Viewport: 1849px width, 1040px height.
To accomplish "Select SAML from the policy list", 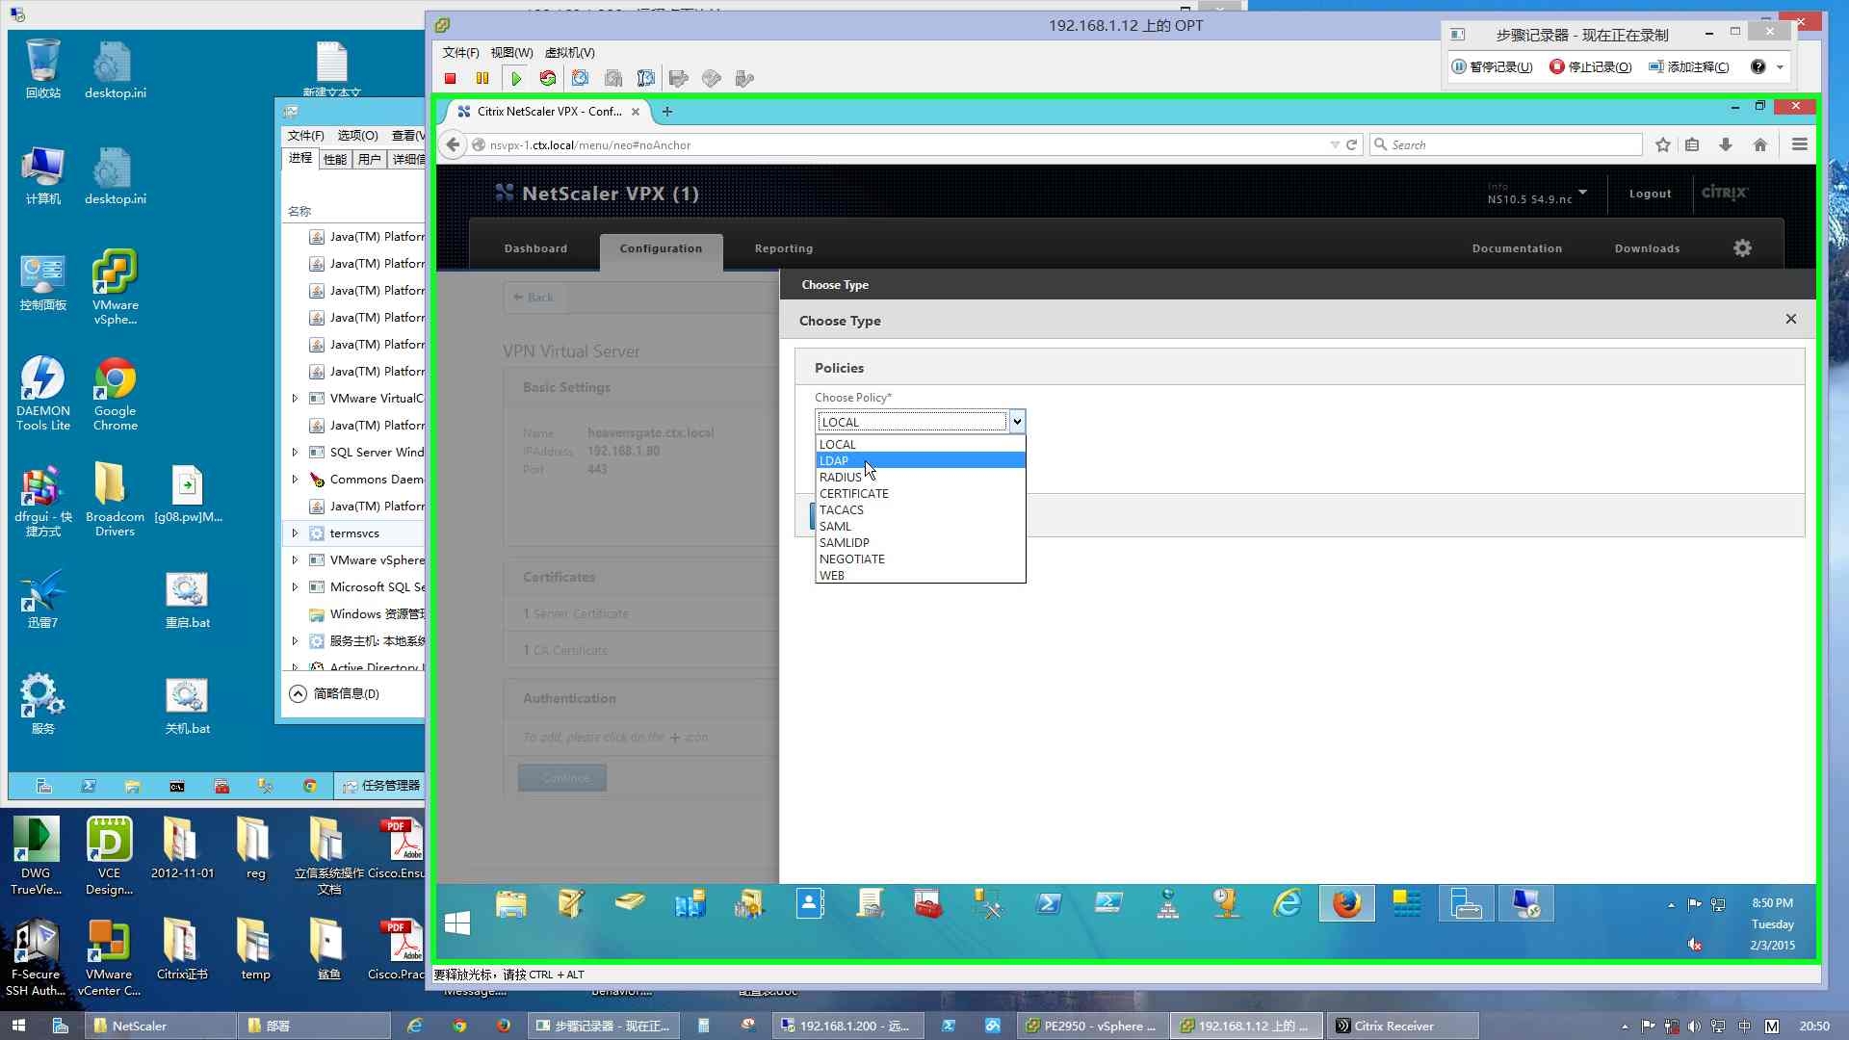I will [920, 527].
